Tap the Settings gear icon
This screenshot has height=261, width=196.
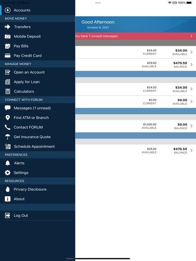(x=7, y=173)
